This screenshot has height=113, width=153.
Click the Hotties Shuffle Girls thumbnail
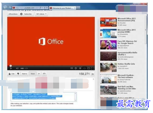click(108, 68)
